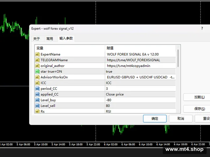Click the 加载(L) load button

click(197, 97)
